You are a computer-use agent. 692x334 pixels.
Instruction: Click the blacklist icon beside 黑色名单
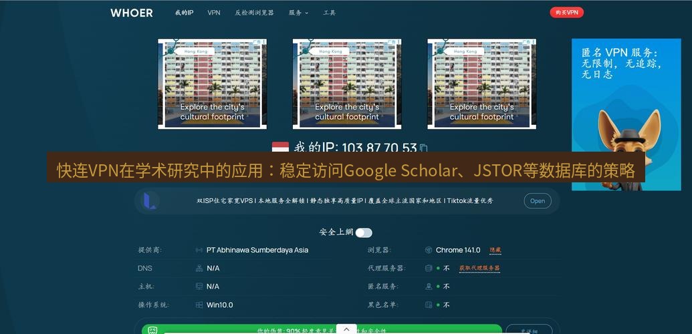point(428,305)
